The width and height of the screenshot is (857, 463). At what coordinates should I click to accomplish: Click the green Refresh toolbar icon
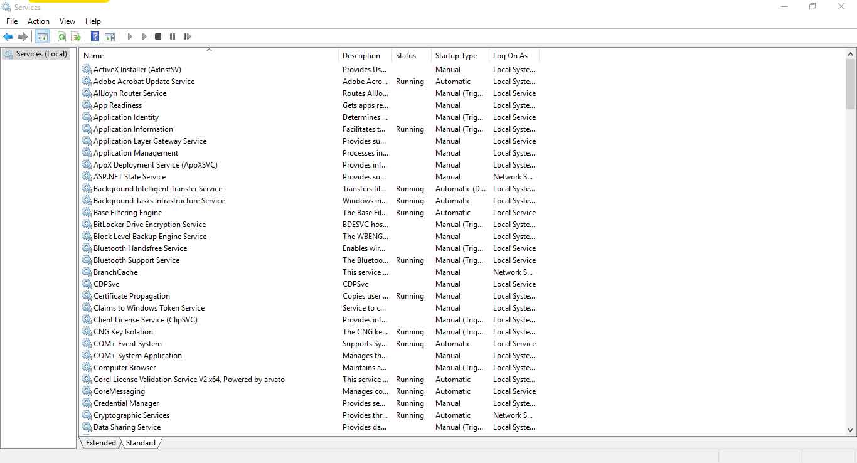pos(61,36)
